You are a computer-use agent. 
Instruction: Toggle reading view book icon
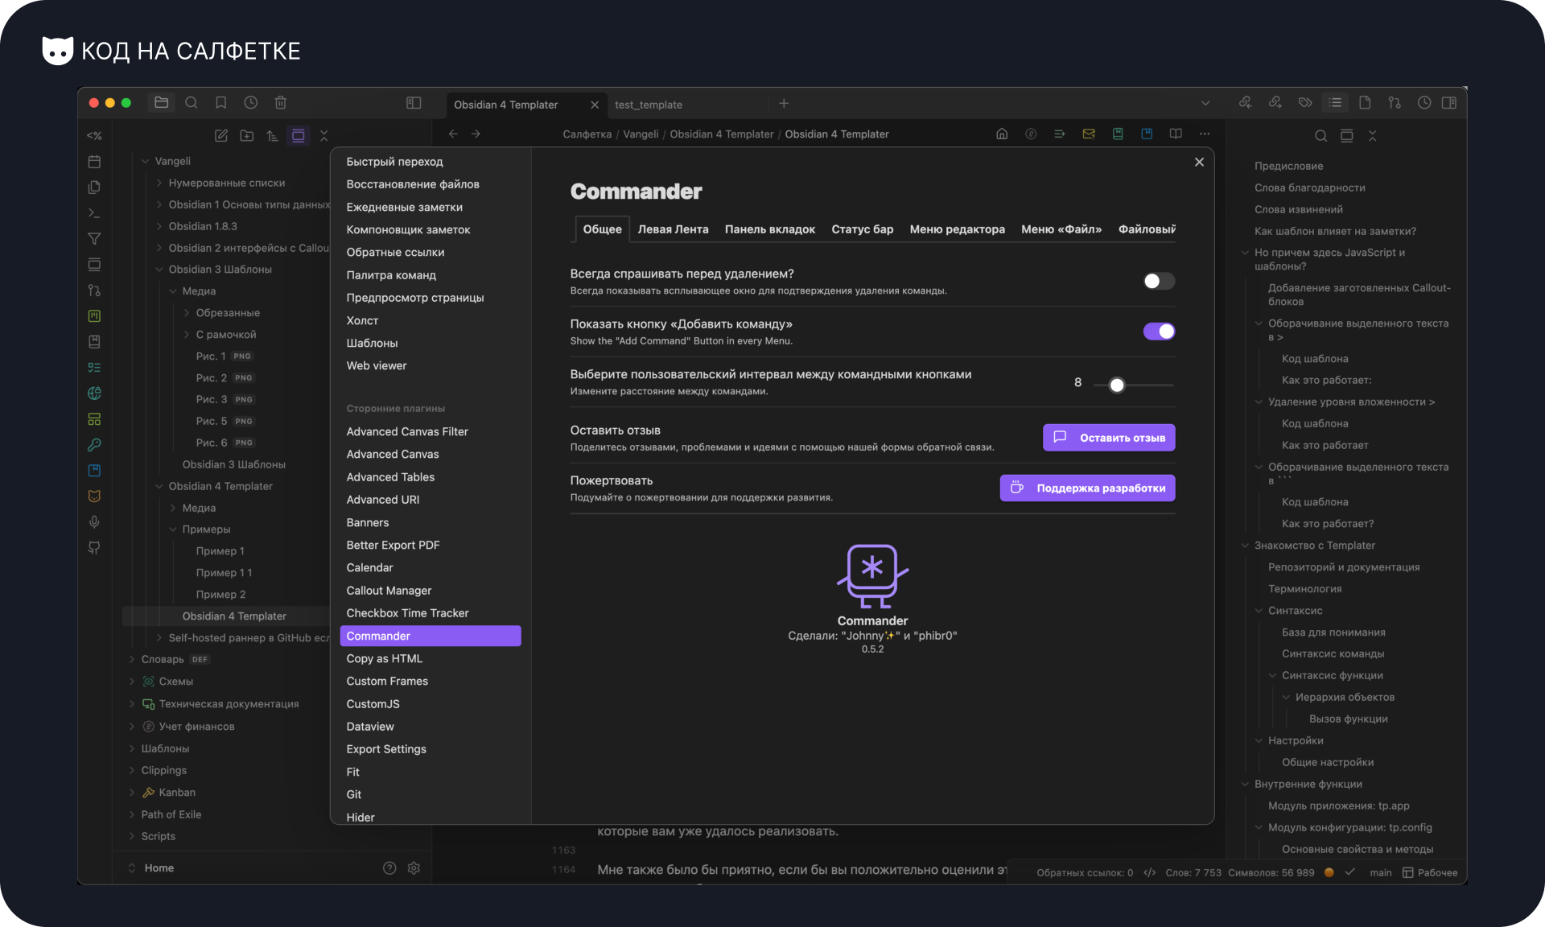click(x=1176, y=134)
